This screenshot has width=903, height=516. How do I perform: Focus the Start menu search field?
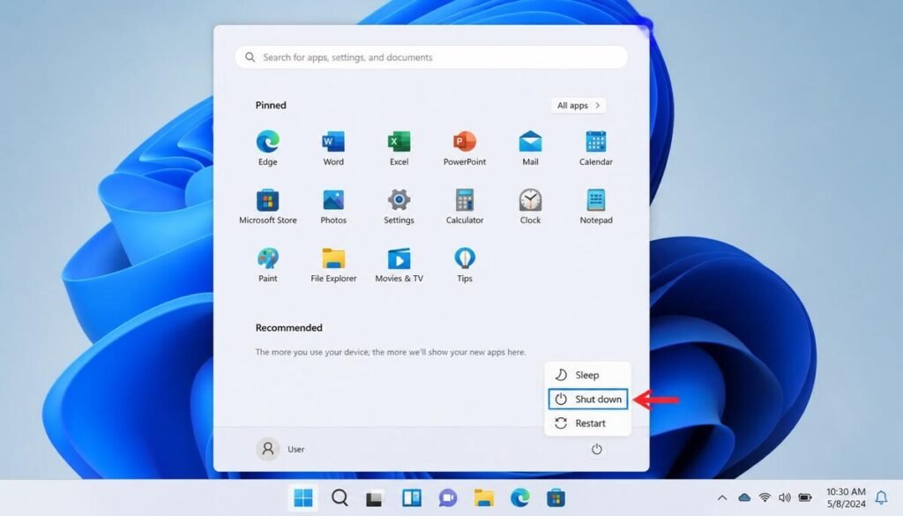[430, 57]
